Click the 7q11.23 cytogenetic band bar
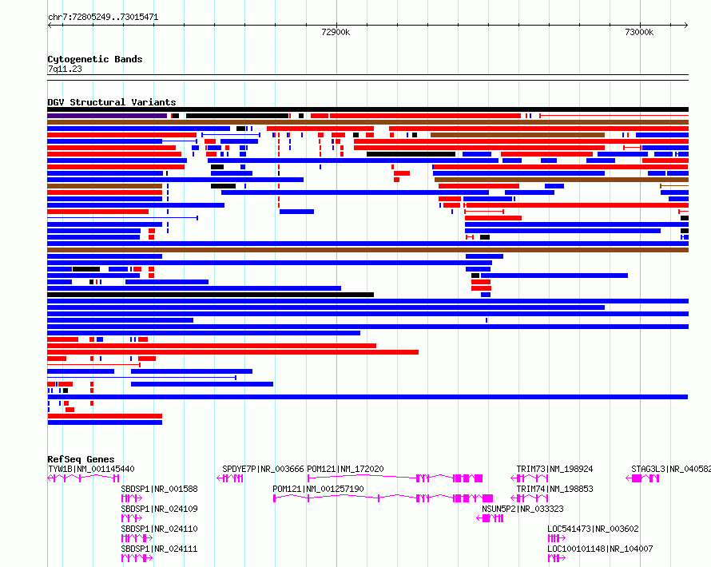 click(x=367, y=77)
